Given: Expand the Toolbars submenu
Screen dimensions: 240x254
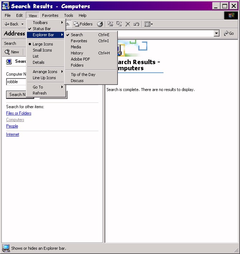Looking at the screenshot, I should click(x=46, y=23).
